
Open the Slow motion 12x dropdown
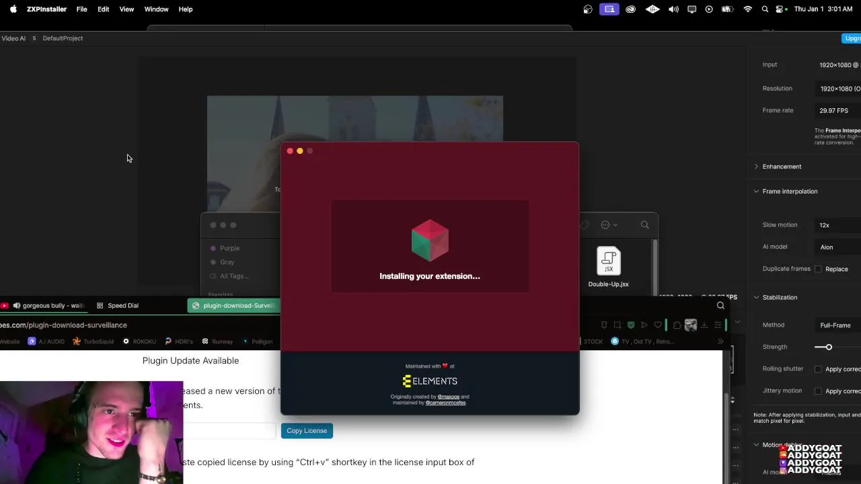point(838,225)
